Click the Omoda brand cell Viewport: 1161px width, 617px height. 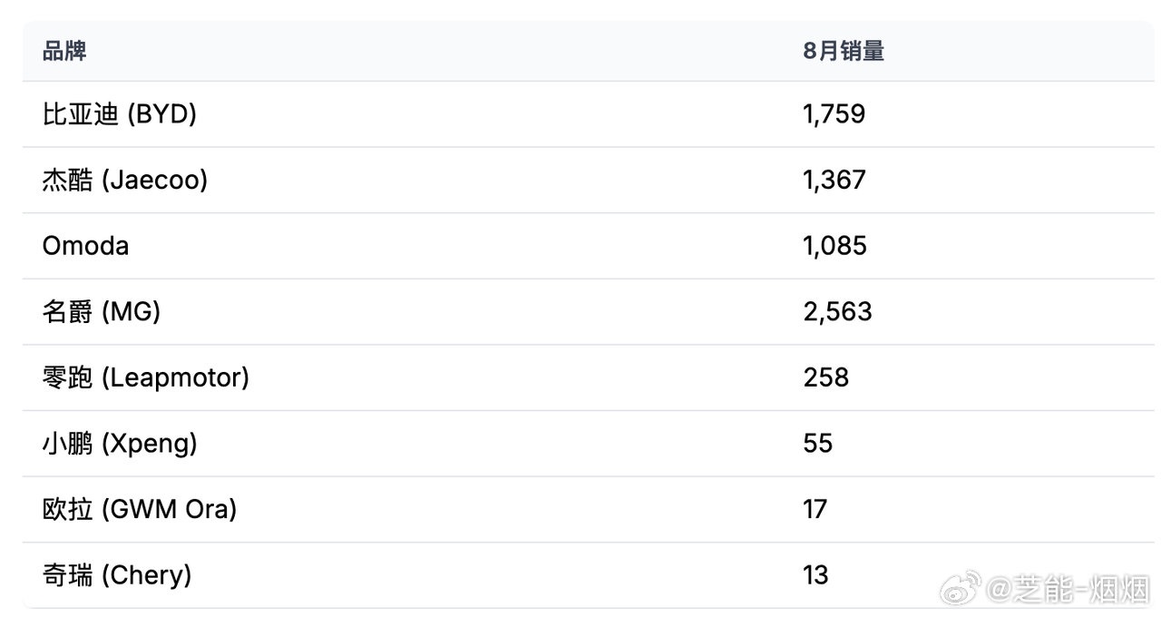[x=85, y=246]
